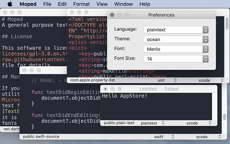Screen dimensions: 230x144
Task: Close the Preferences window
Action: pyautogui.click(x=112, y=15)
